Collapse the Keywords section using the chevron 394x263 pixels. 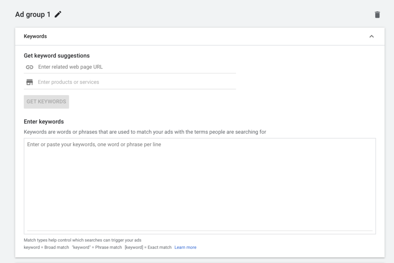tap(371, 37)
